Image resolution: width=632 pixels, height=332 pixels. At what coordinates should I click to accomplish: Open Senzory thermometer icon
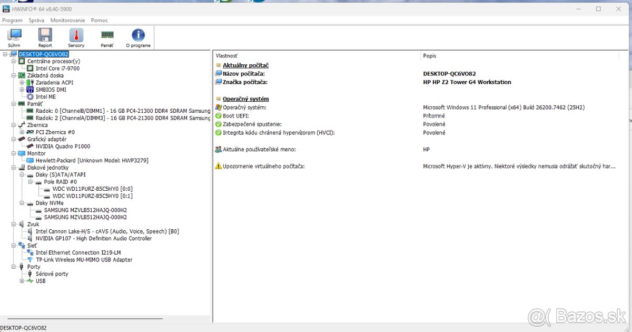pyautogui.click(x=76, y=37)
